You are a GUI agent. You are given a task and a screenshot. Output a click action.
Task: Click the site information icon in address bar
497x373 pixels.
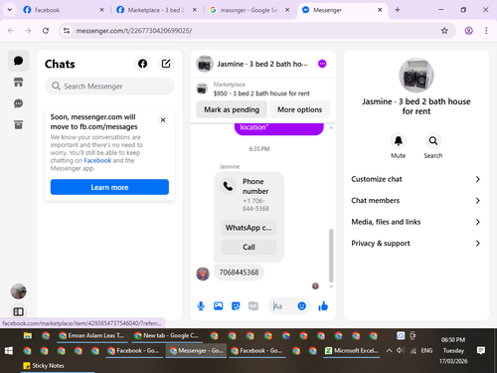click(x=67, y=31)
